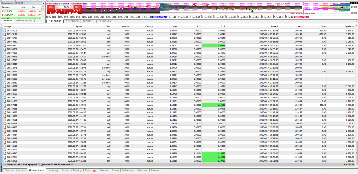Open the volume dropdown left of 40.00
Image resolution: width=358 pixels, height=174 pixels.
pos(57,7)
